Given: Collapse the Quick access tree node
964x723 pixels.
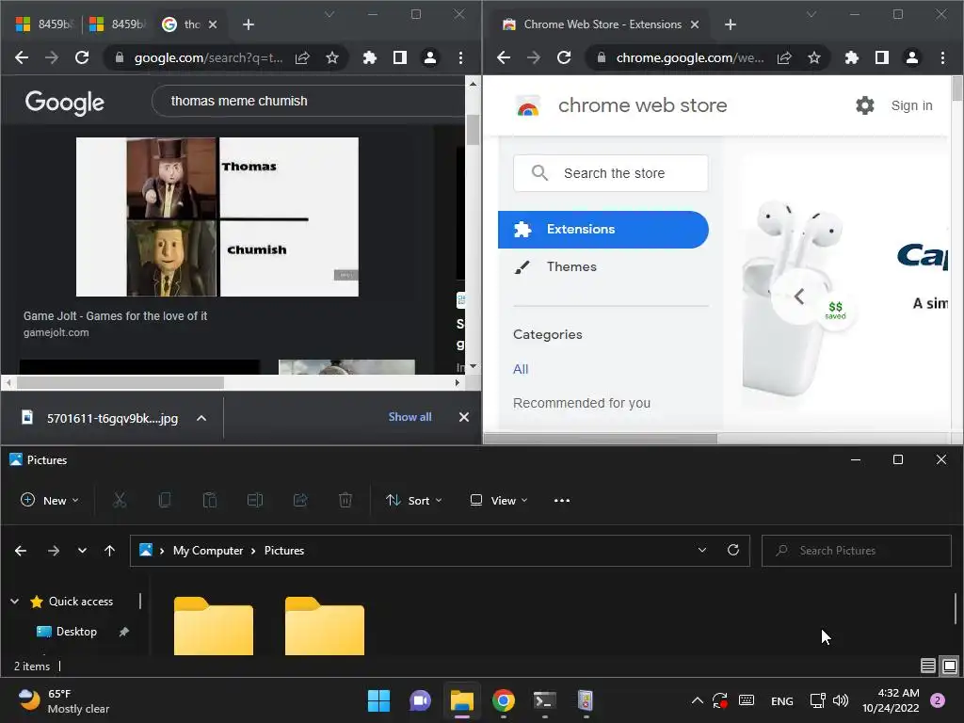Looking at the screenshot, I should [15, 602].
